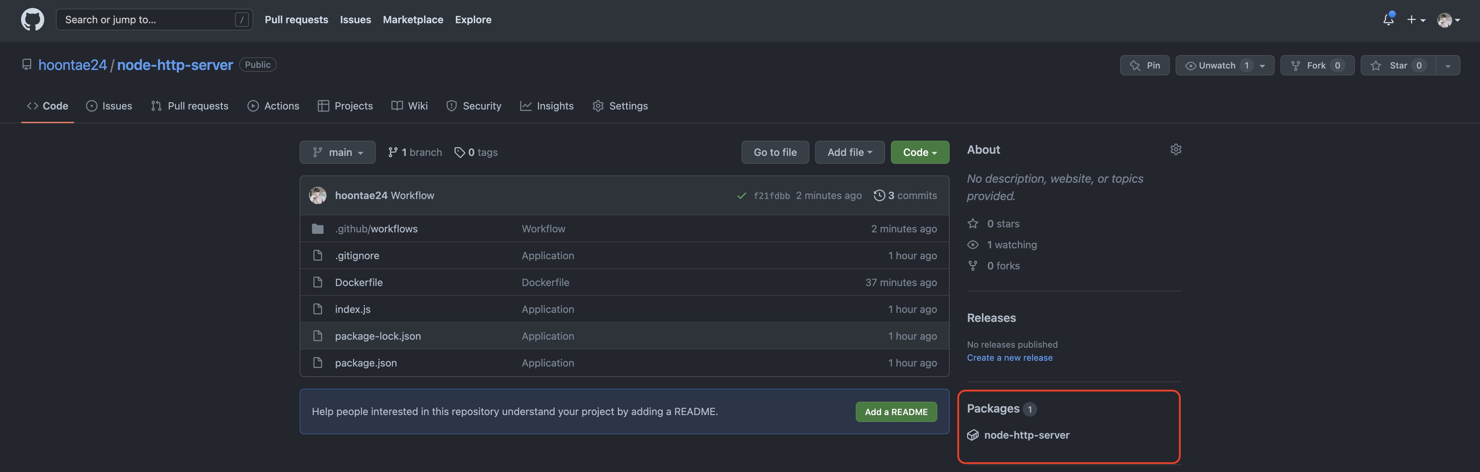Open the user avatar menu in header
1480x472 pixels.
pos(1448,20)
